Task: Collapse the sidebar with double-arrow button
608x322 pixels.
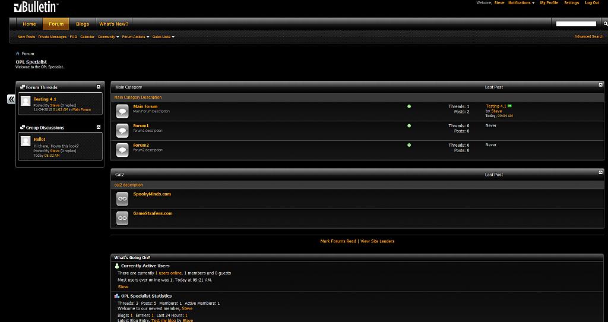Action: coord(11,99)
